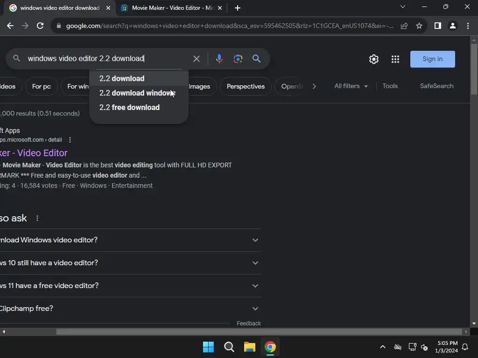The height and width of the screenshot is (358, 478).
Task: Click the Feedback link
Action: pyautogui.click(x=249, y=324)
